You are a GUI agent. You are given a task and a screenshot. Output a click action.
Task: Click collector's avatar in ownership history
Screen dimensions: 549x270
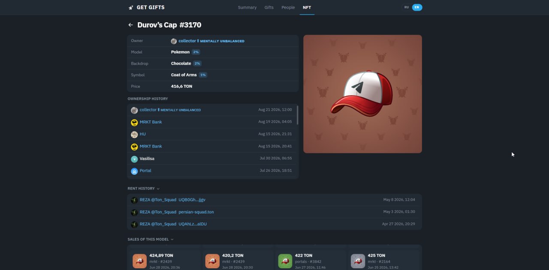click(134, 110)
